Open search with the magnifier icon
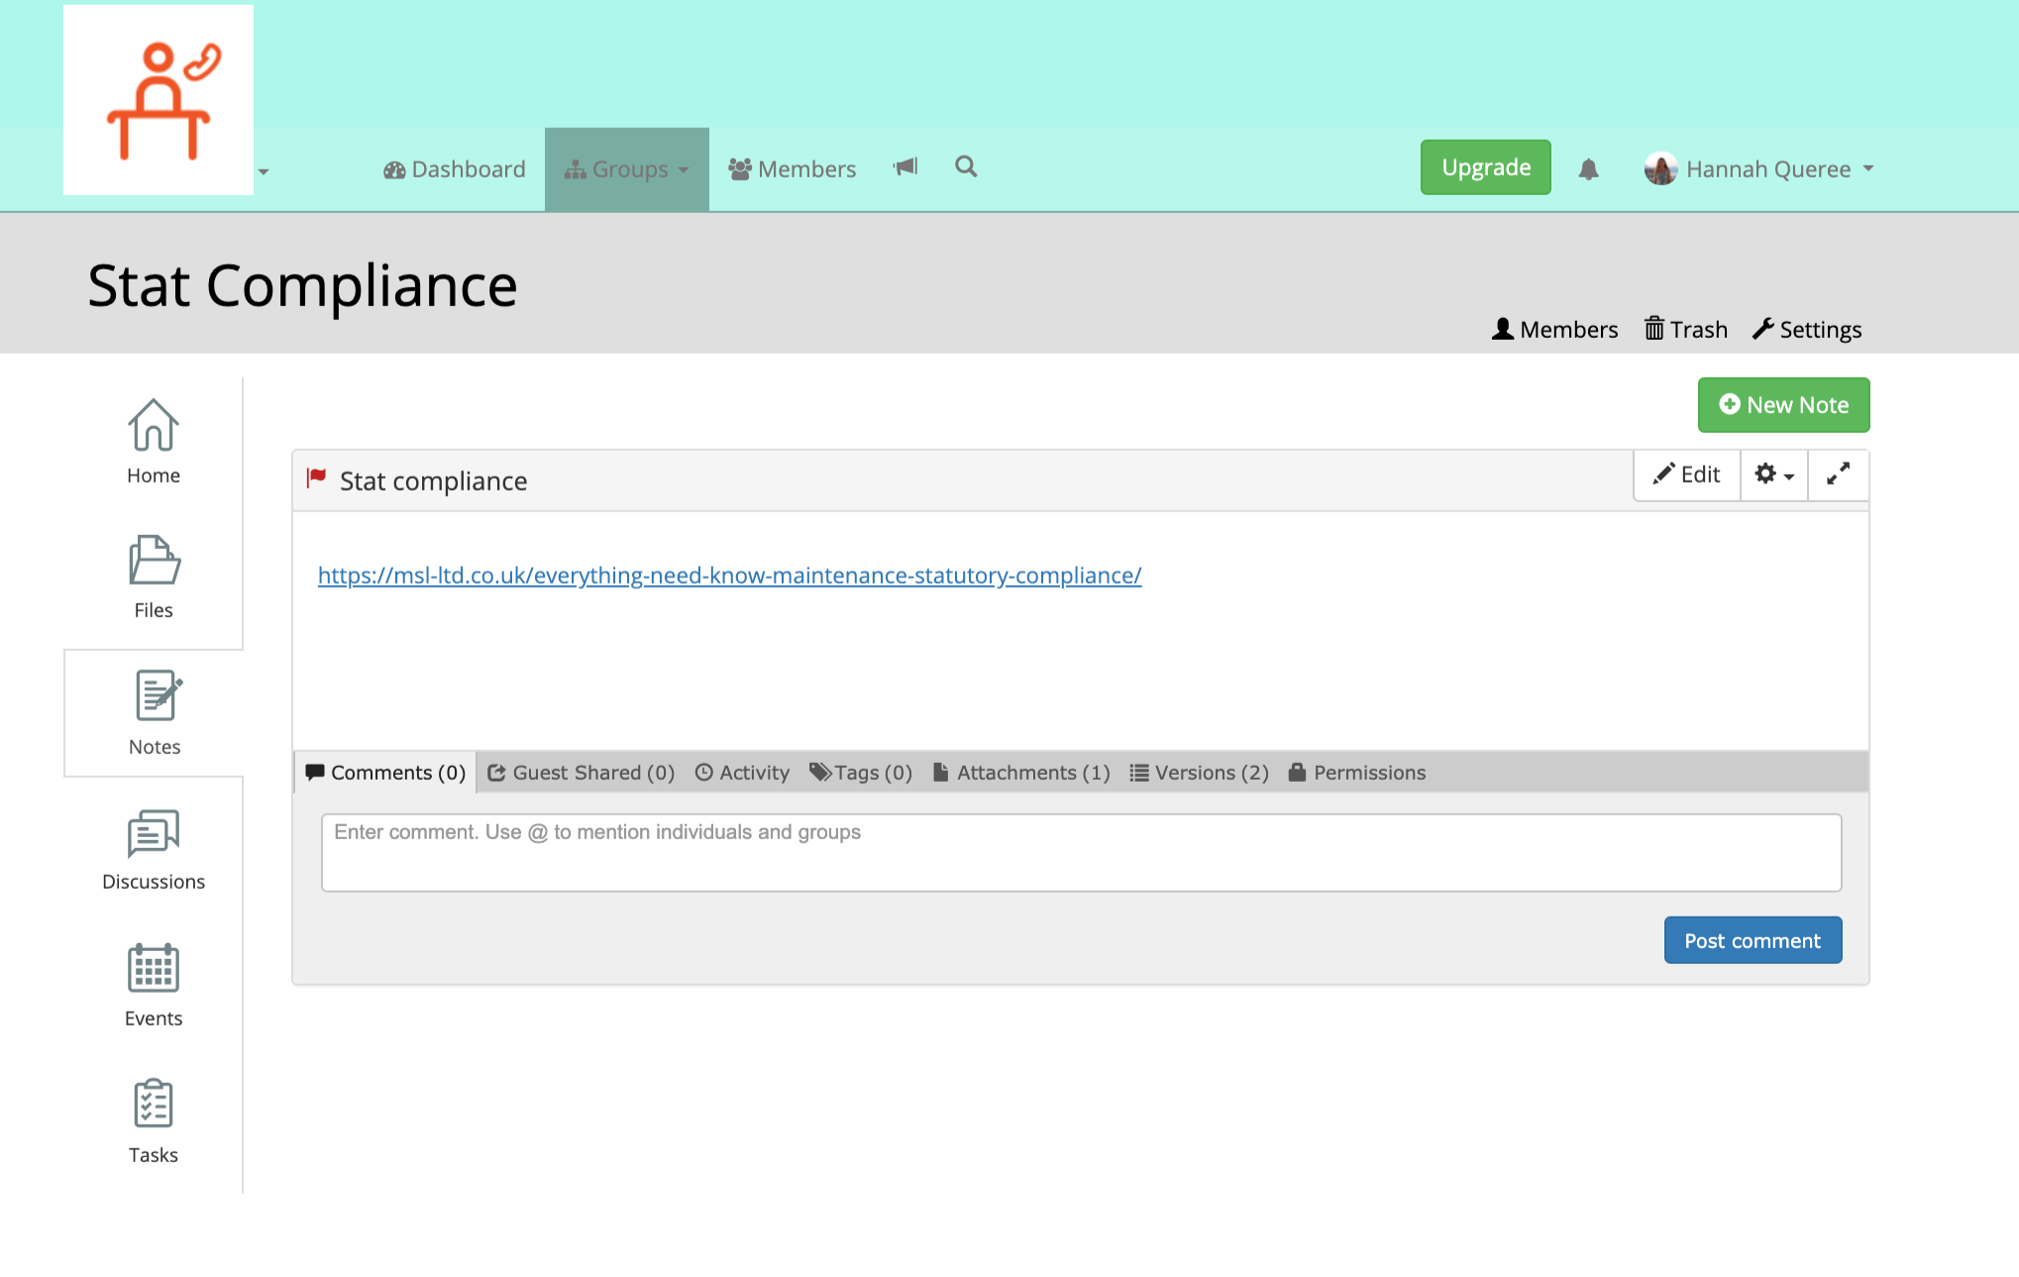This screenshot has width=2019, height=1277. [x=966, y=166]
